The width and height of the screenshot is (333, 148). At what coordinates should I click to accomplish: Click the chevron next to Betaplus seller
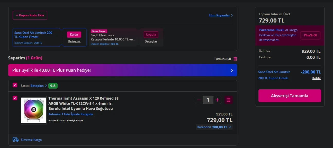click(46, 86)
